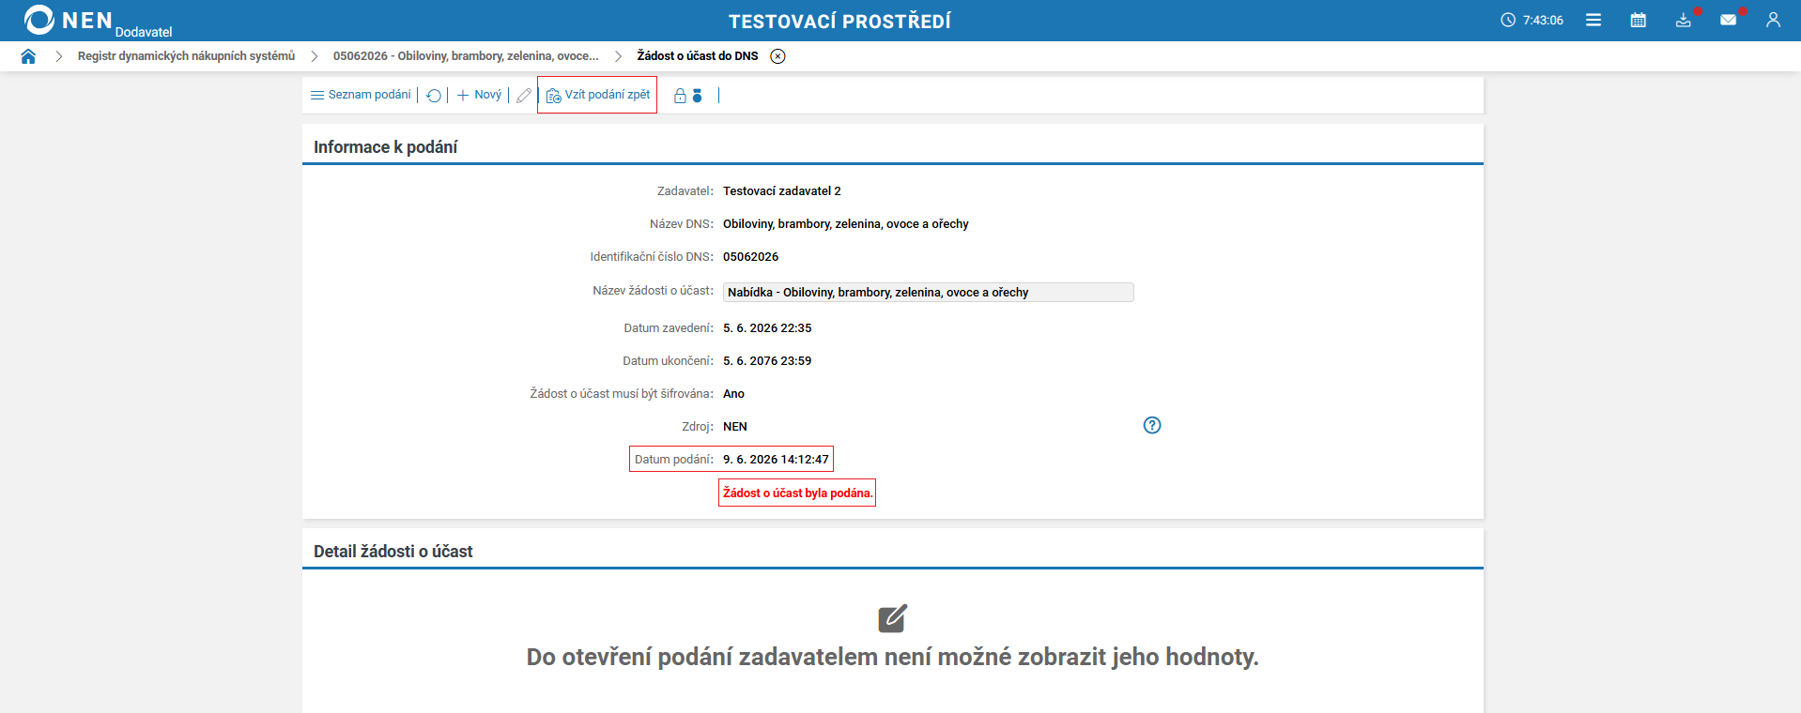
Task: Create a new submission with Nový
Action: click(x=479, y=95)
